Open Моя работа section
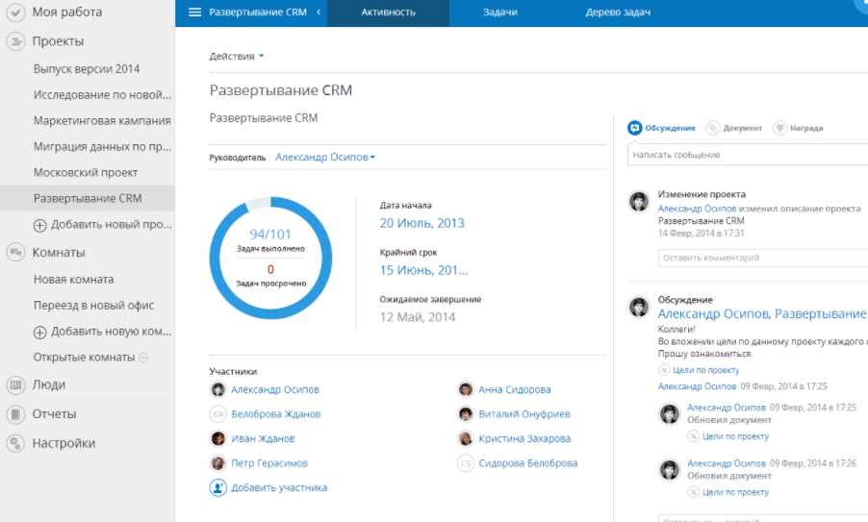868x522 pixels. (67, 12)
